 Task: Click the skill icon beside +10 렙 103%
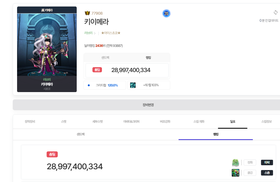[x=133, y=85]
